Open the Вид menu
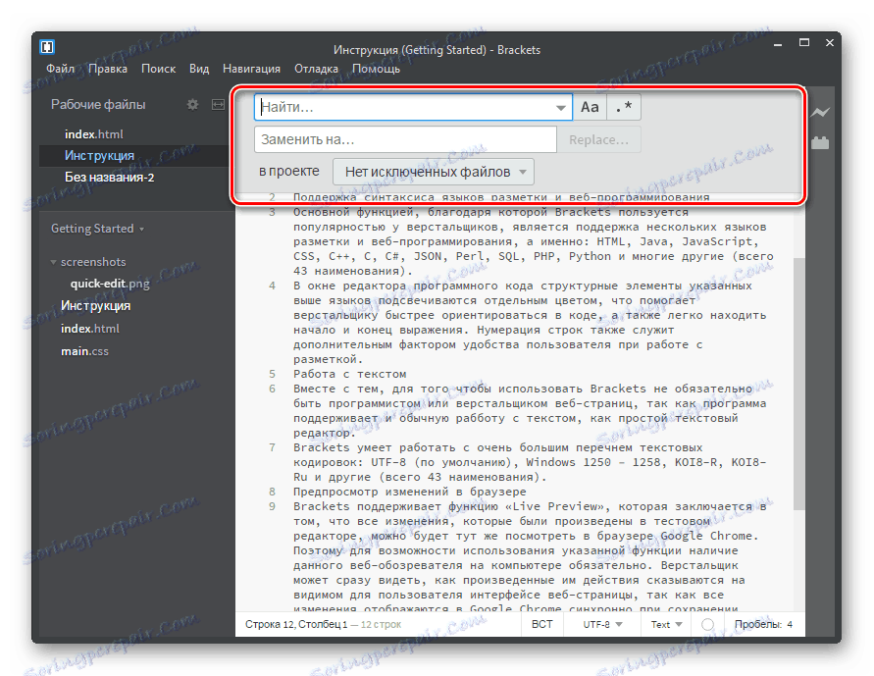This screenshot has height=676, width=874. (199, 69)
